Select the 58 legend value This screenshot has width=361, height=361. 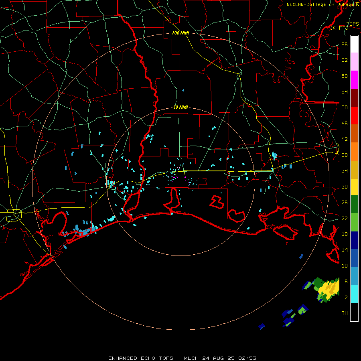[x=345, y=76]
